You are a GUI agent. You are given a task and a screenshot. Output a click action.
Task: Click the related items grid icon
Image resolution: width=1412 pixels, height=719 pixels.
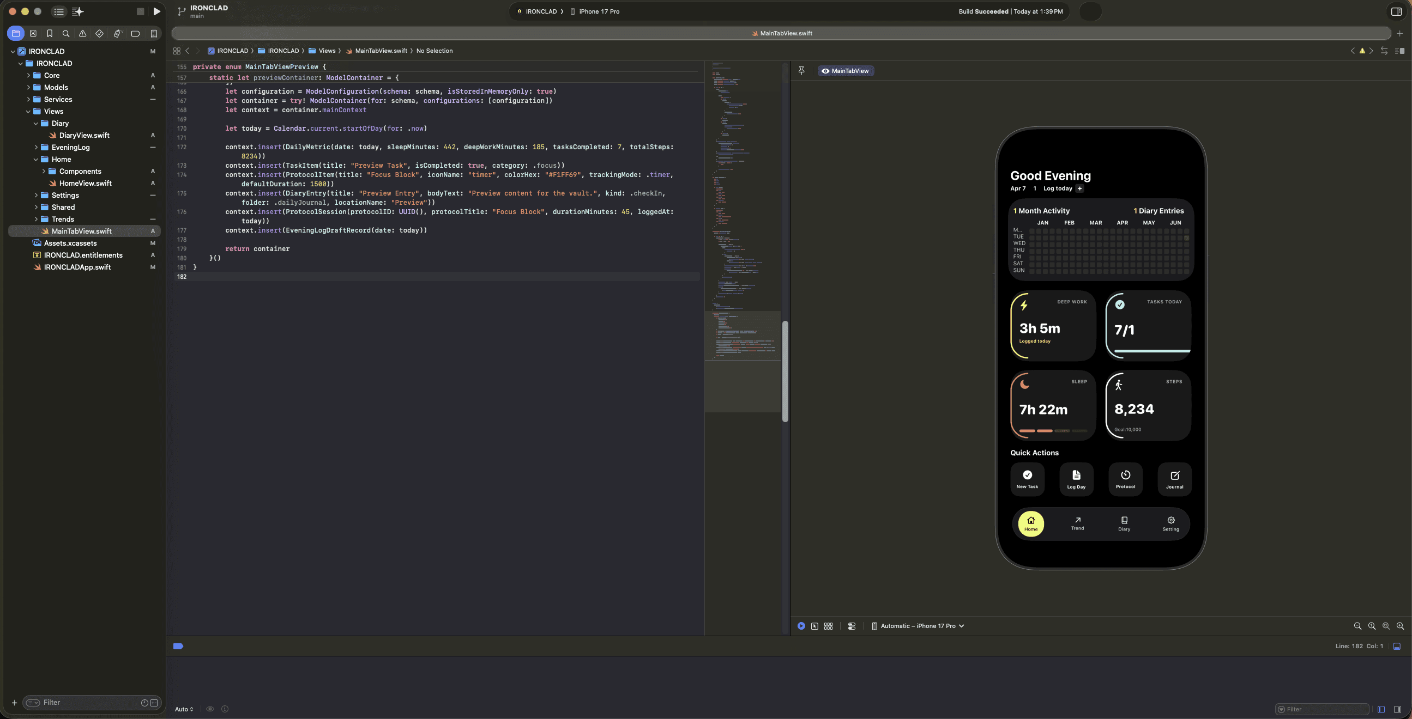pyautogui.click(x=177, y=51)
